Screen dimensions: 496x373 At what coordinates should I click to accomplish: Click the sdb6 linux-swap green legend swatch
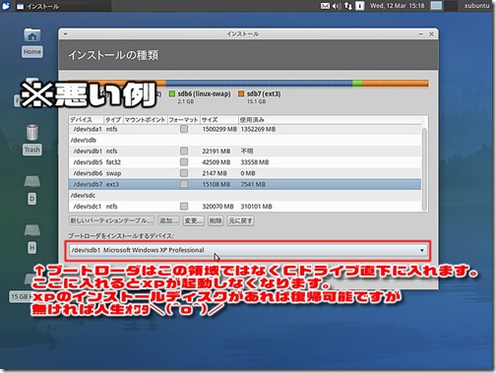coord(172,93)
